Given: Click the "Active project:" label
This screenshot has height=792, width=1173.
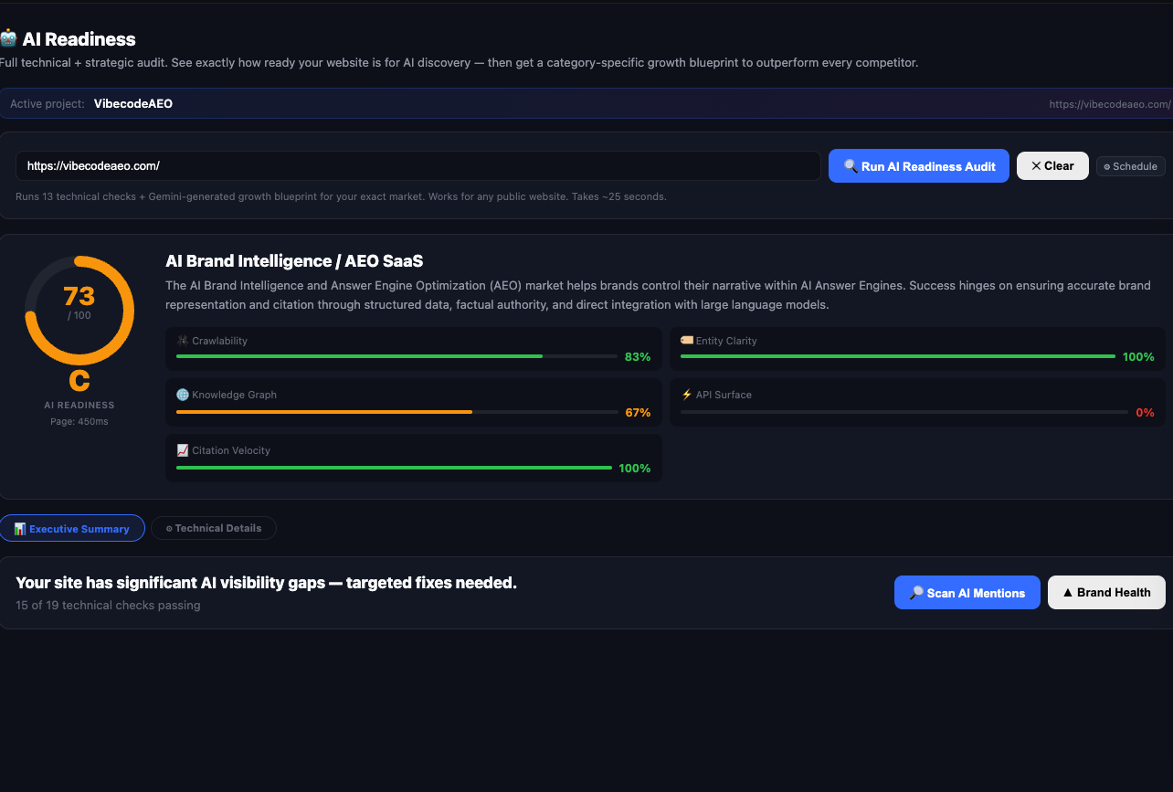Looking at the screenshot, I should [48, 104].
